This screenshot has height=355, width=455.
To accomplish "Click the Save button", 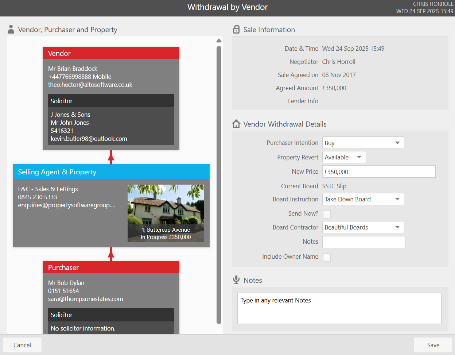I will (433, 345).
